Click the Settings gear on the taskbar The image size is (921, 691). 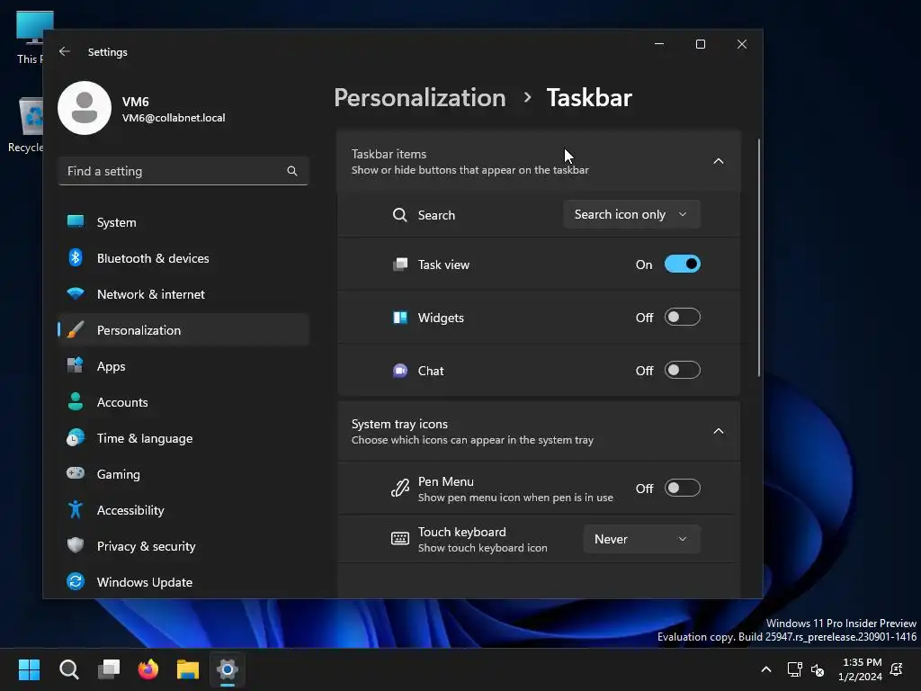tap(228, 669)
